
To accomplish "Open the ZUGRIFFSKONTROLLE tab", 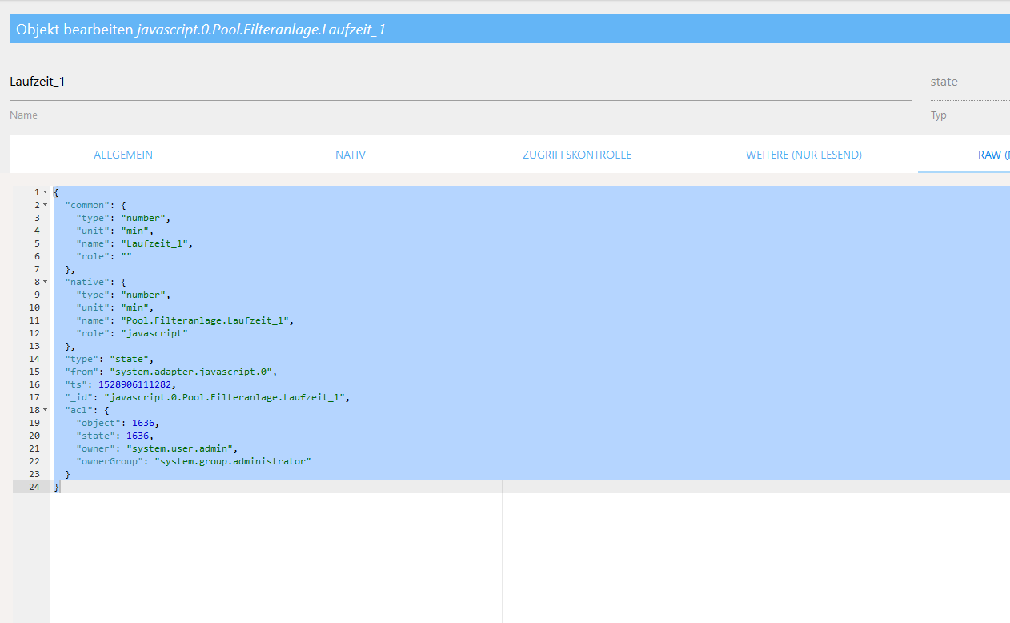I will pyautogui.click(x=577, y=155).
